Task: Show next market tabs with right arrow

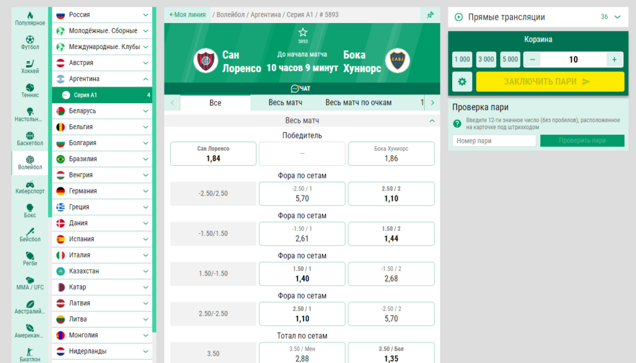Action: tap(432, 103)
